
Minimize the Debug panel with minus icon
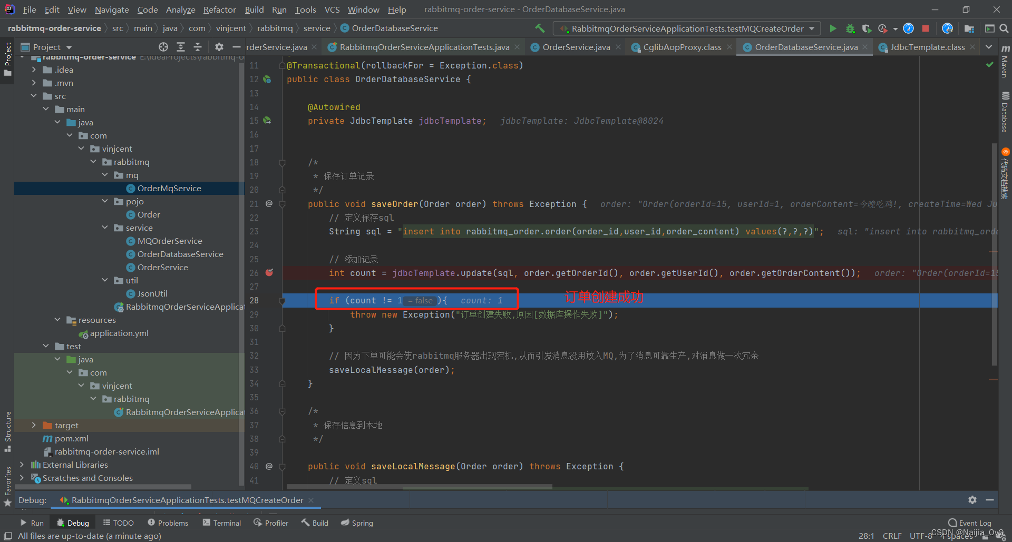[990, 500]
